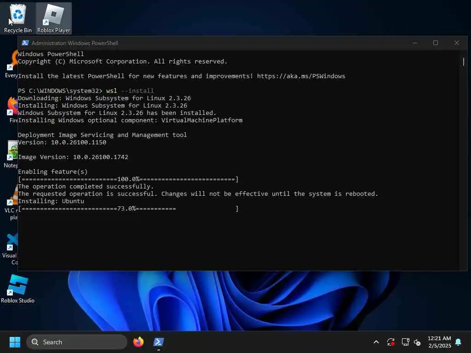Click the VirtualMachinePlatform component line
This screenshot has width=471, height=353.
pyautogui.click(x=130, y=120)
